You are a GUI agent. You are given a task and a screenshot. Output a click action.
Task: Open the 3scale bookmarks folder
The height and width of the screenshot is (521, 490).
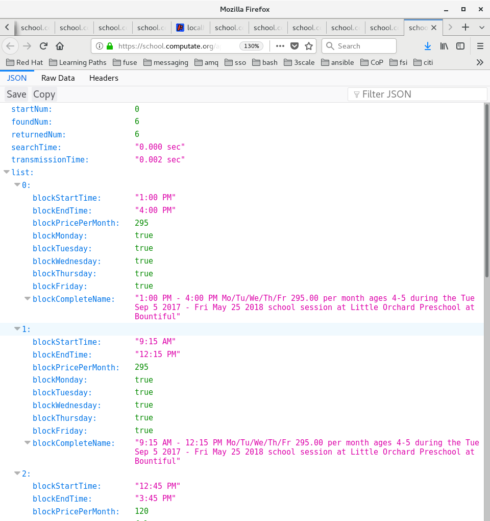click(299, 62)
